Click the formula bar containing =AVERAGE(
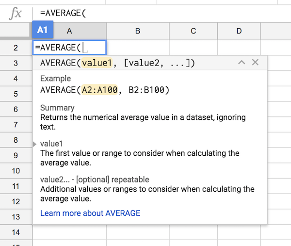Screen dimensions: 291x246 [x=162, y=13]
